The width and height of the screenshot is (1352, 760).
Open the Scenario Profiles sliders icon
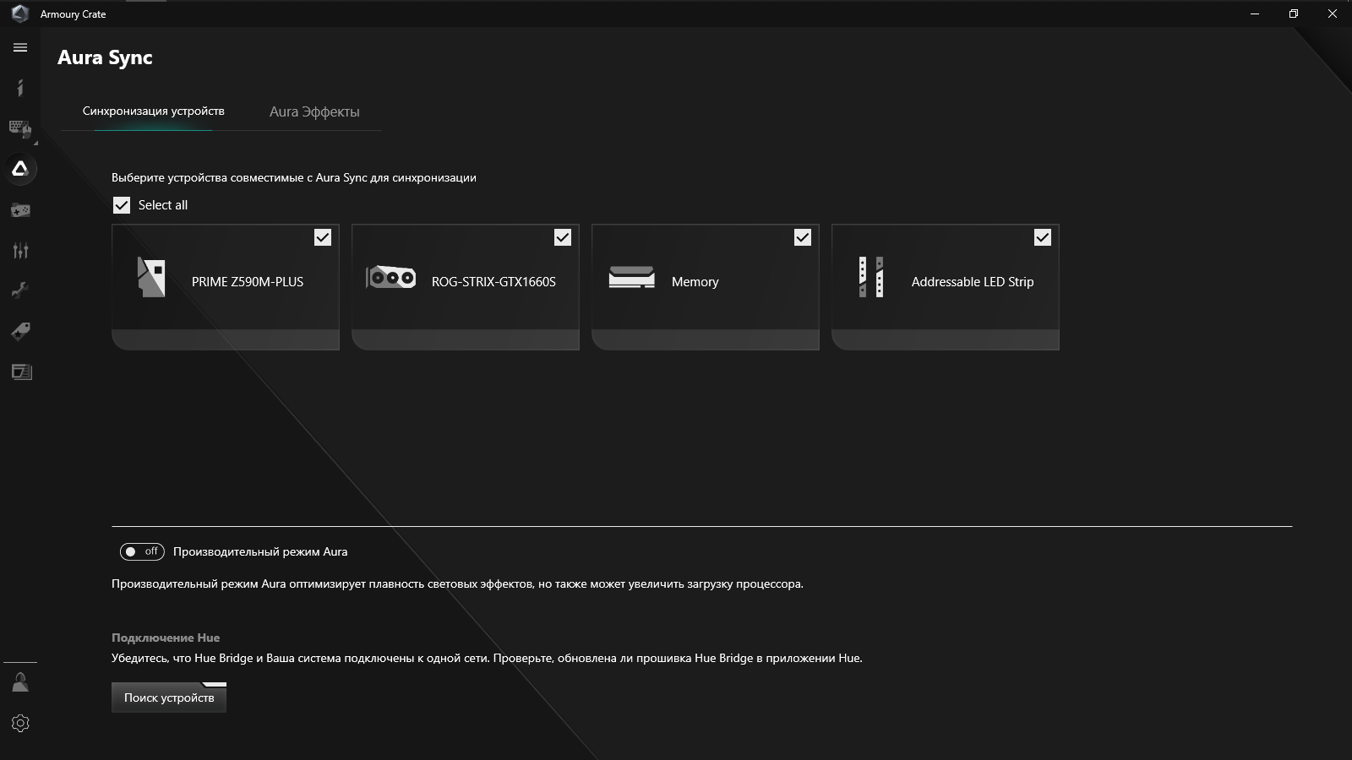pos(20,250)
